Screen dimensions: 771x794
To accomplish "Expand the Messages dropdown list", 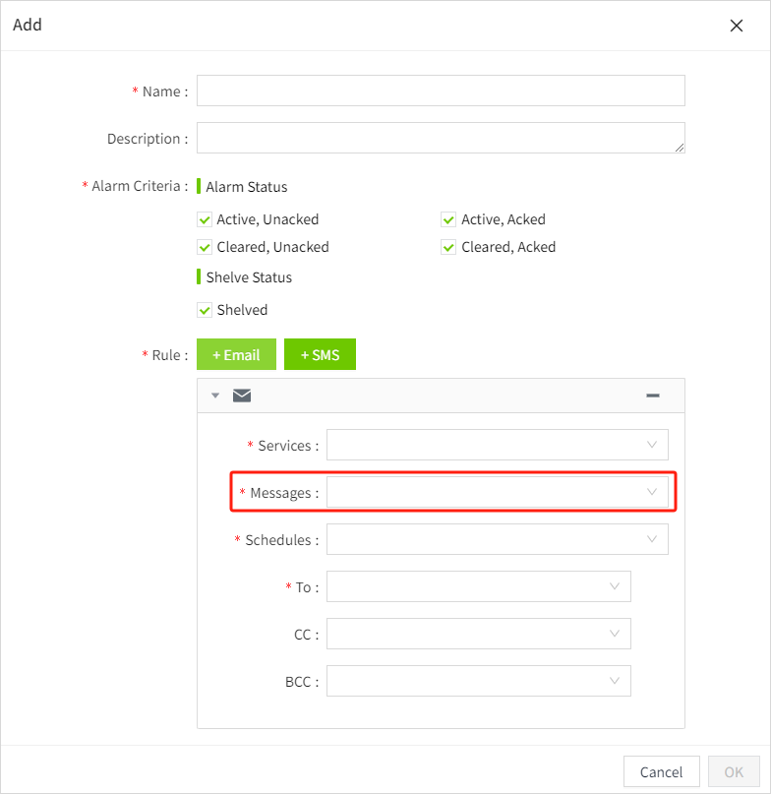I will (x=497, y=492).
